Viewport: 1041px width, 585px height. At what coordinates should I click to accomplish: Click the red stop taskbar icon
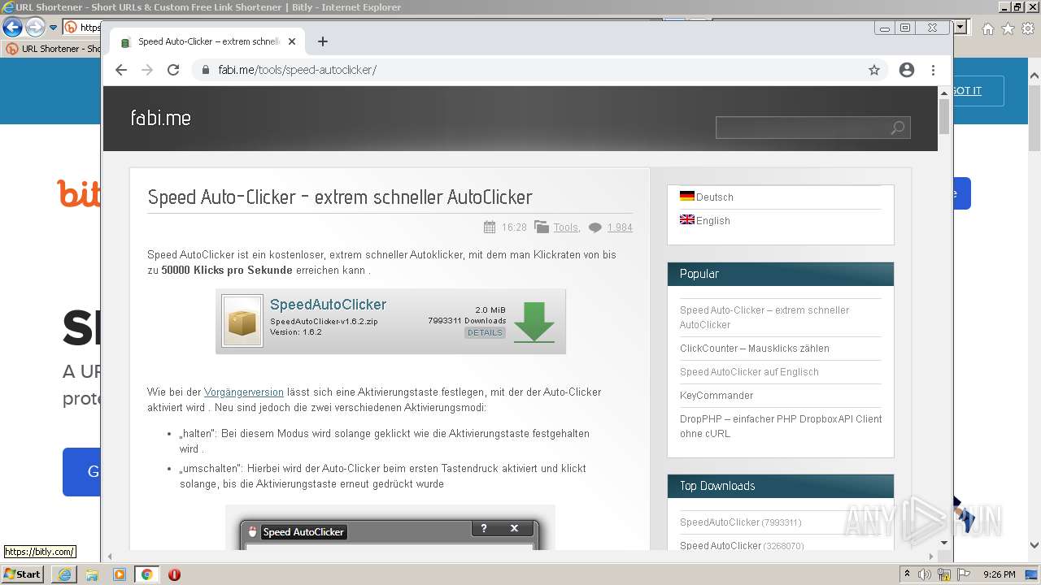174,574
